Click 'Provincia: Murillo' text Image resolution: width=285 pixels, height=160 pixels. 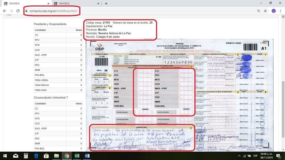pyautogui.click(x=96, y=30)
